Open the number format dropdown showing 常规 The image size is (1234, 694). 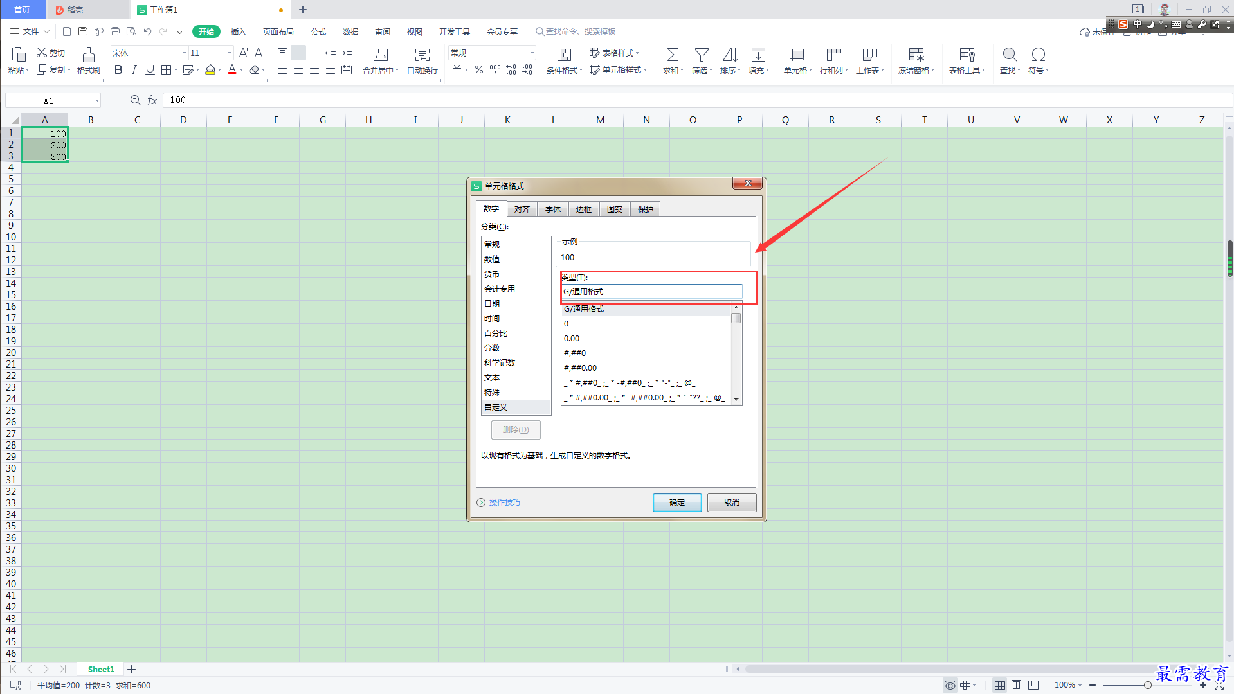tap(532, 53)
